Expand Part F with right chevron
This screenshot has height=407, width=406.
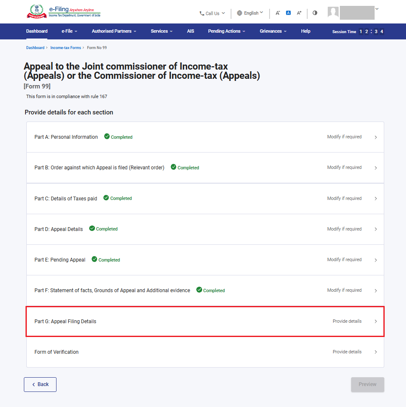pyautogui.click(x=376, y=291)
